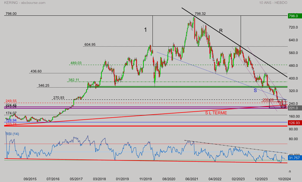Click the "270.93" level label
This screenshot has height=182, width=302.
59,98
